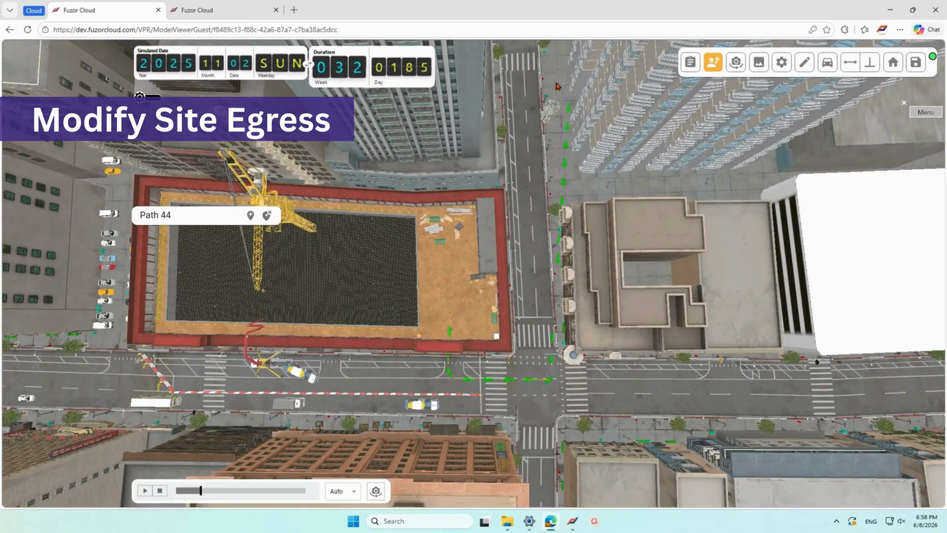Click the simulation timeline slider
This screenshot has width=947, height=533.
240,491
